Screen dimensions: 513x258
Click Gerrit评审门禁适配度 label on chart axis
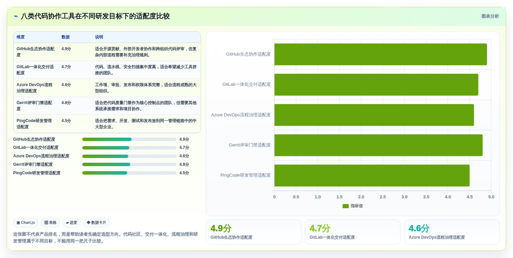250,145
